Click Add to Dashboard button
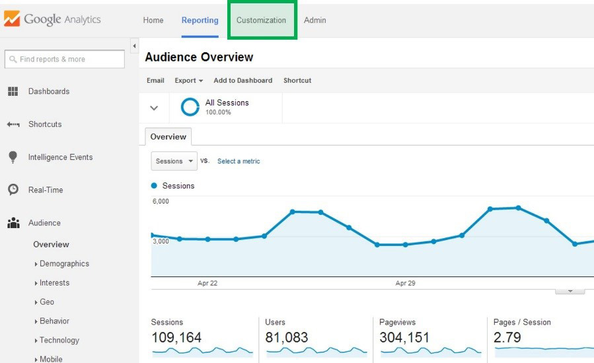The height and width of the screenshot is (363, 594). pyautogui.click(x=242, y=81)
